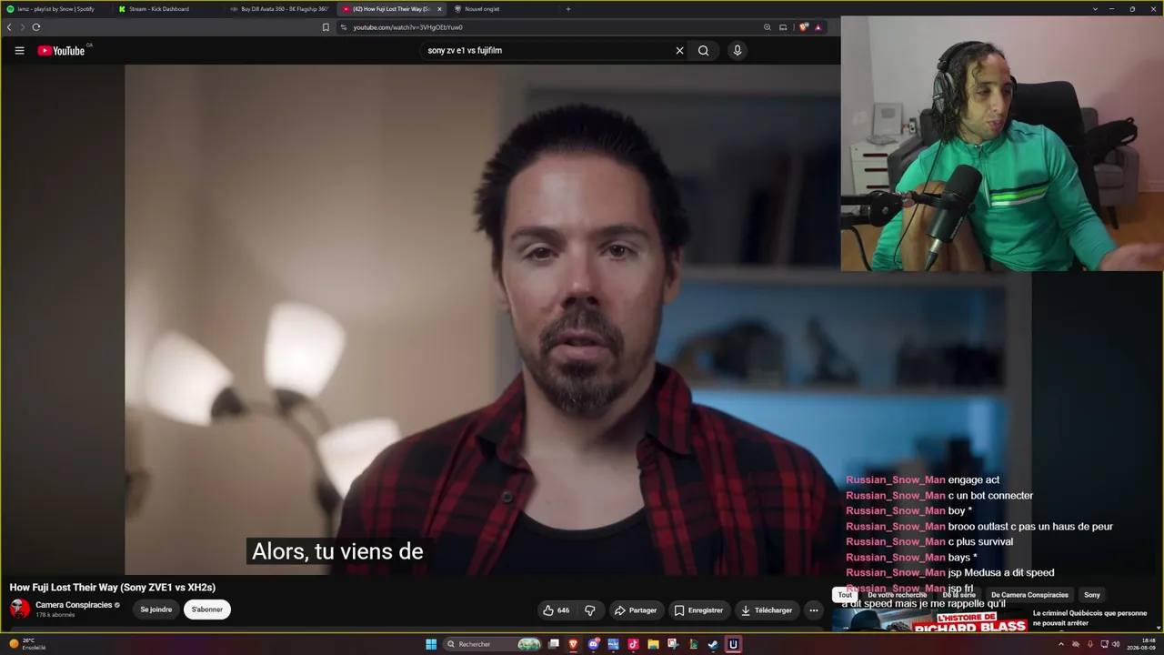
Task: Select the 'De votre recherche' filter chip
Action: [898, 595]
